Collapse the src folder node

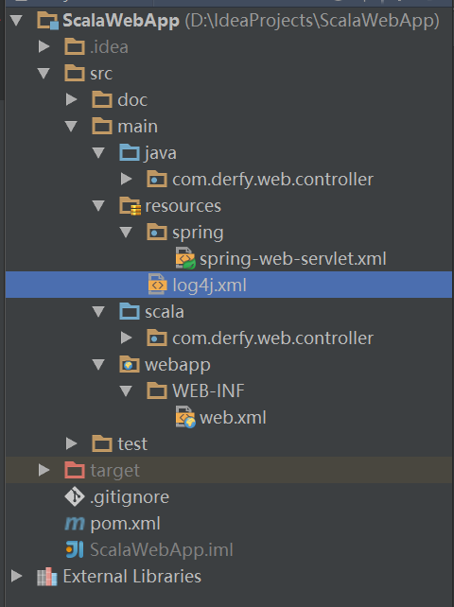click(x=44, y=73)
